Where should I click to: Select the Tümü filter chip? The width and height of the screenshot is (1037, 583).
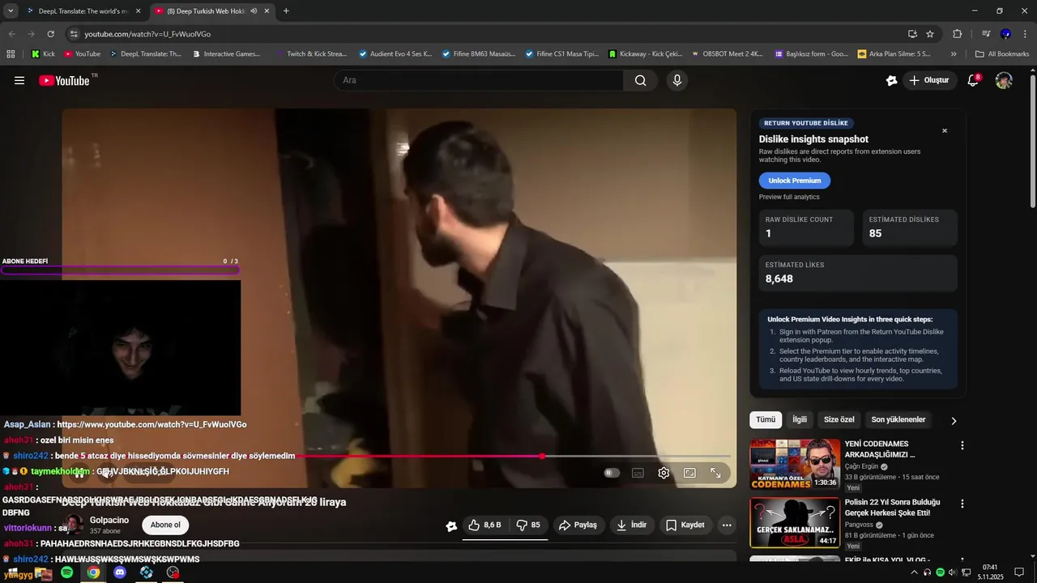[766, 419]
